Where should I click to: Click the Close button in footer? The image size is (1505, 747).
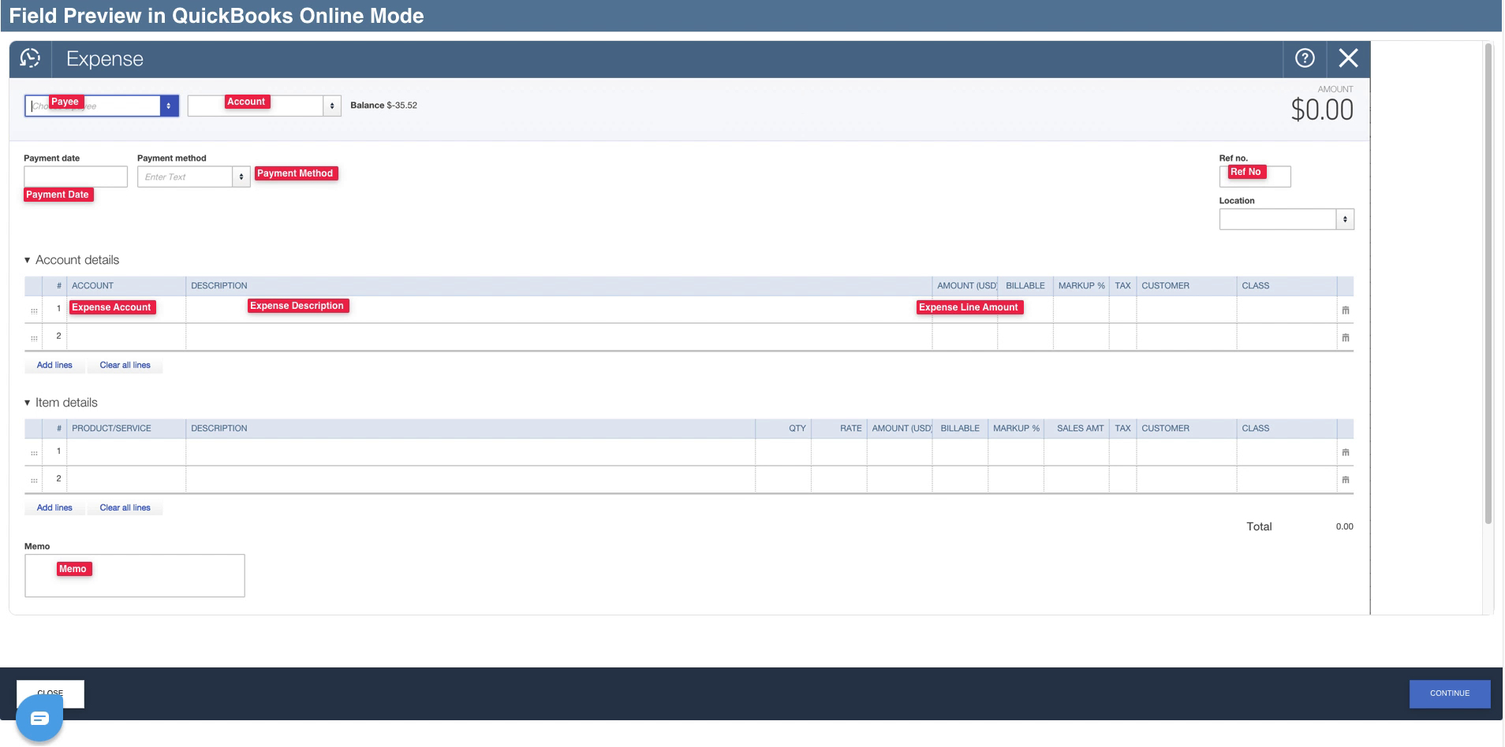click(x=50, y=693)
